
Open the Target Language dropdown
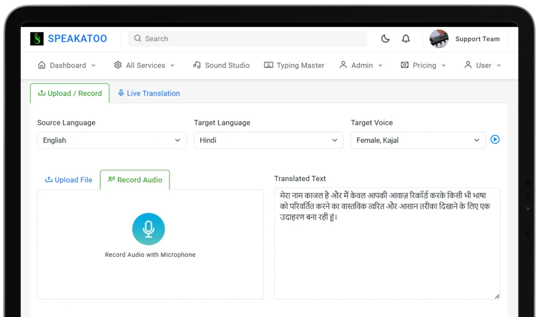tap(268, 140)
